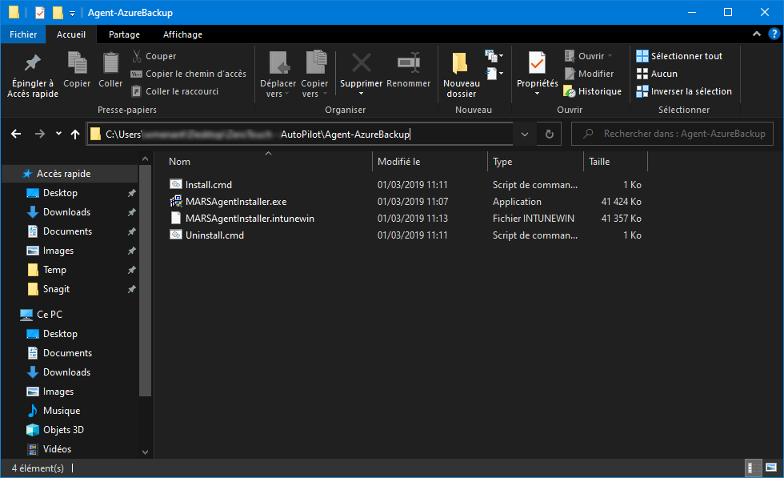The height and width of the screenshot is (478, 784).
Task: Click the Rechercher dans Agent-AzureBackup box
Action: pos(672,134)
